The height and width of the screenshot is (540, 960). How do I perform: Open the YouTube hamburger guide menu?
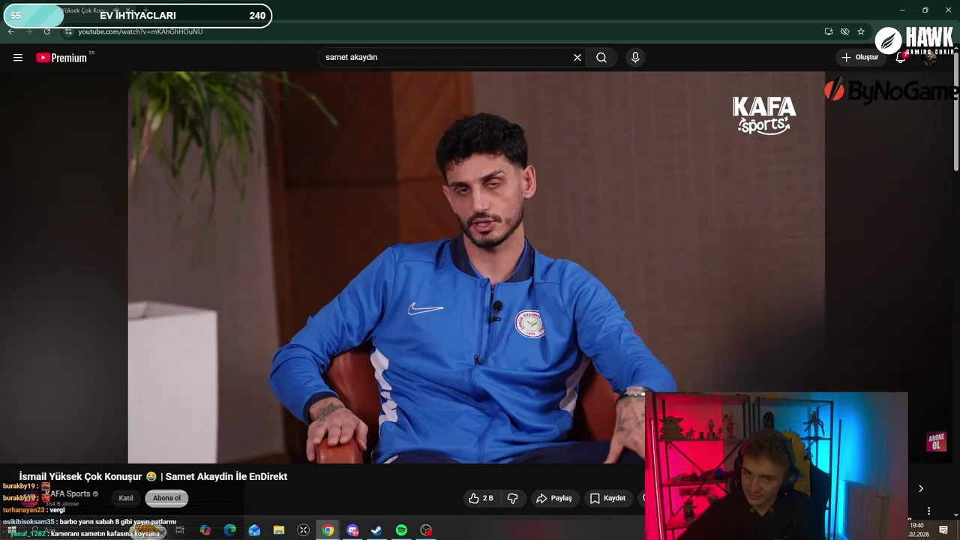tap(18, 58)
